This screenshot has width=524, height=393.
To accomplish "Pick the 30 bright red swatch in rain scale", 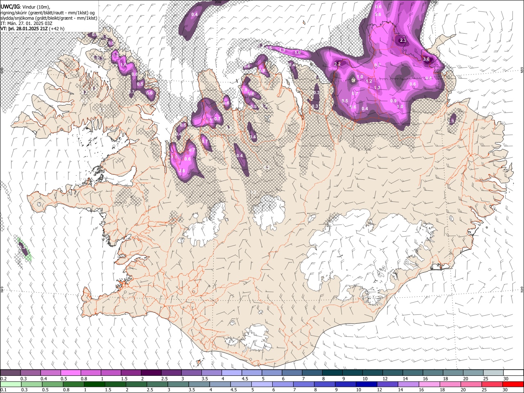I will (513, 384).
